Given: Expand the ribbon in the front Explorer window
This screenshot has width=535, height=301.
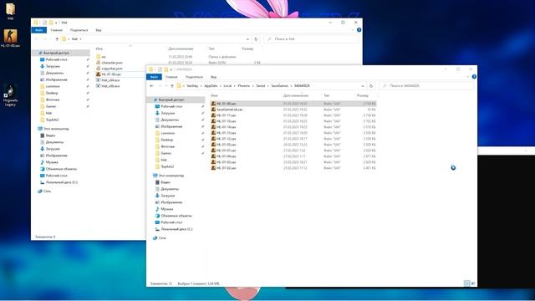Looking at the screenshot, I should 468,77.
